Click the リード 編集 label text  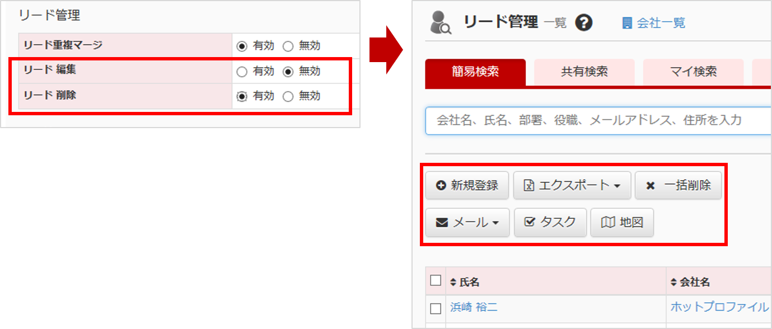pos(50,70)
